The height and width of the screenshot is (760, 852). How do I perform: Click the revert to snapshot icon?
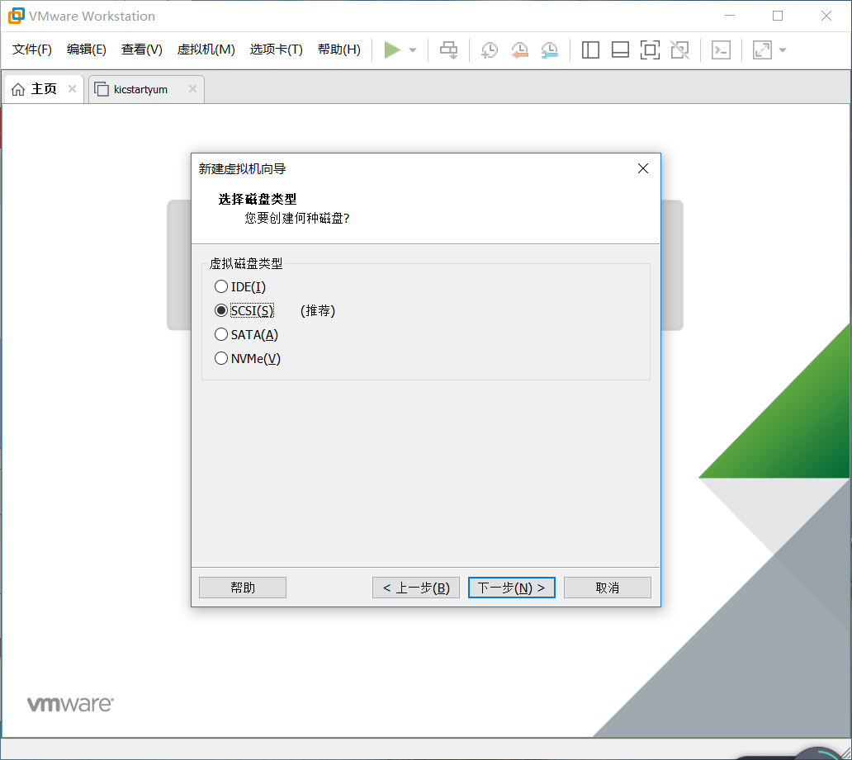click(519, 50)
